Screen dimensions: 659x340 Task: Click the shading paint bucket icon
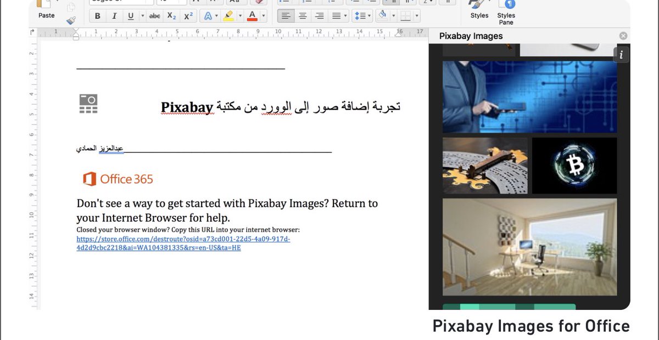(383, 15)
